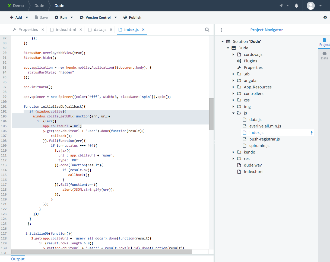Open the notifications bell
This screenshot has width=330, height=262.
tap(296, 6)
